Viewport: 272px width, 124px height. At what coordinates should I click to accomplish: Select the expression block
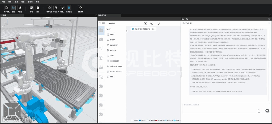(113, 61)
